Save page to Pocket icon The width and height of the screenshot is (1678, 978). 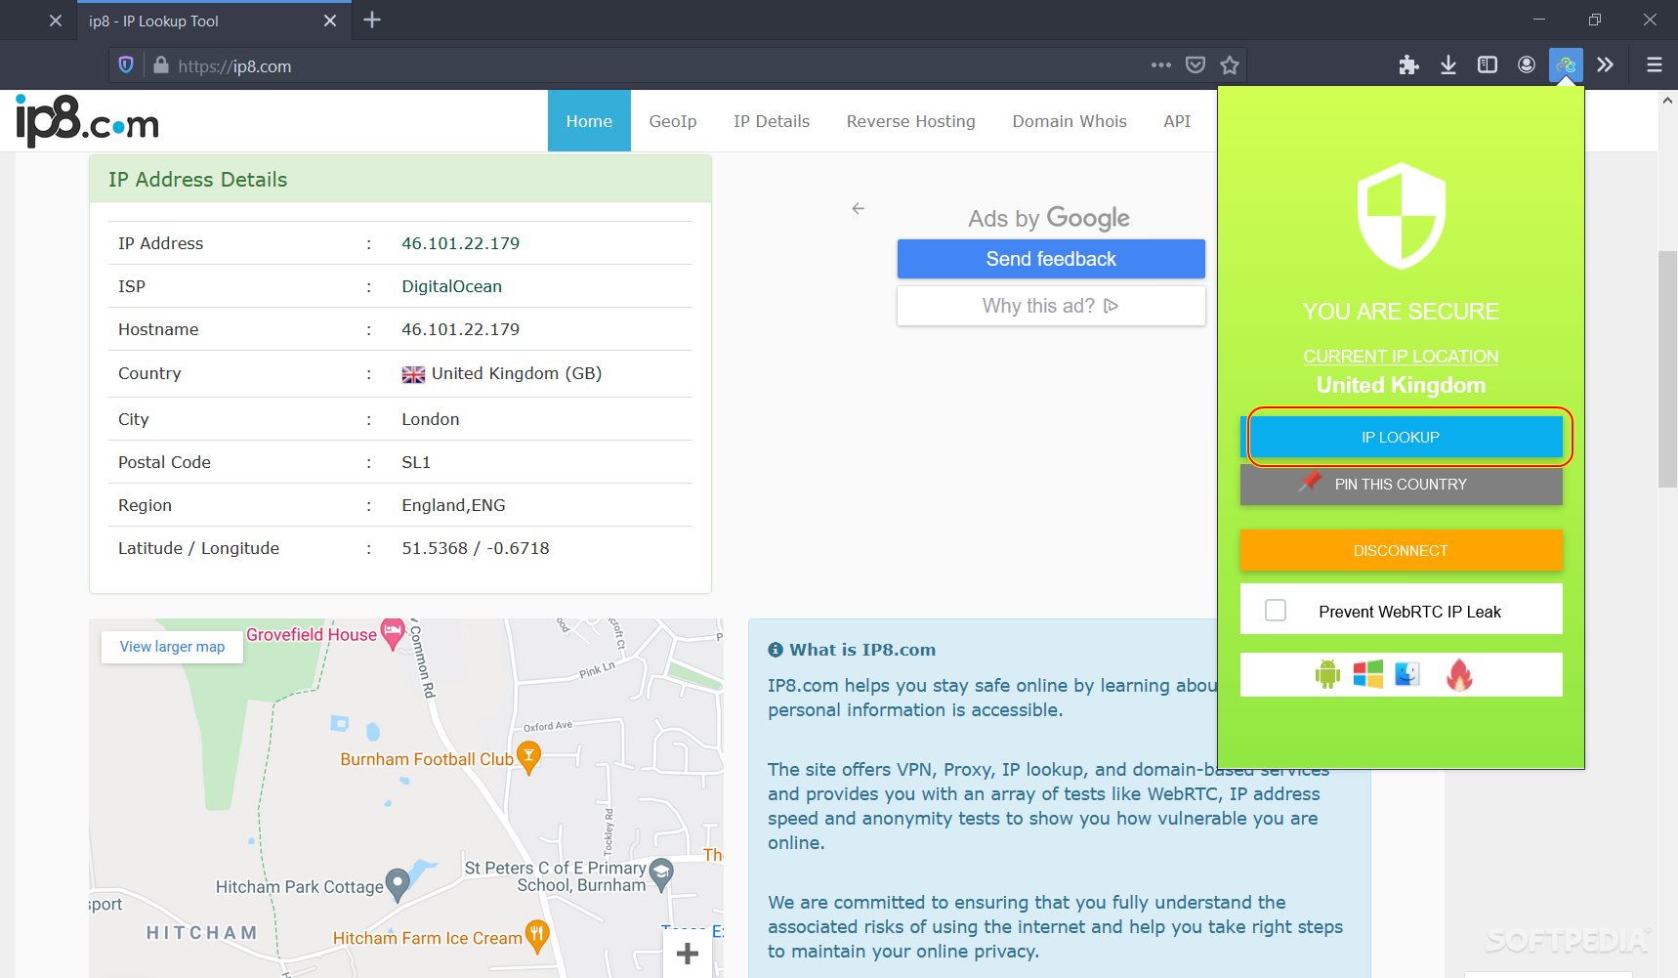1196,65
